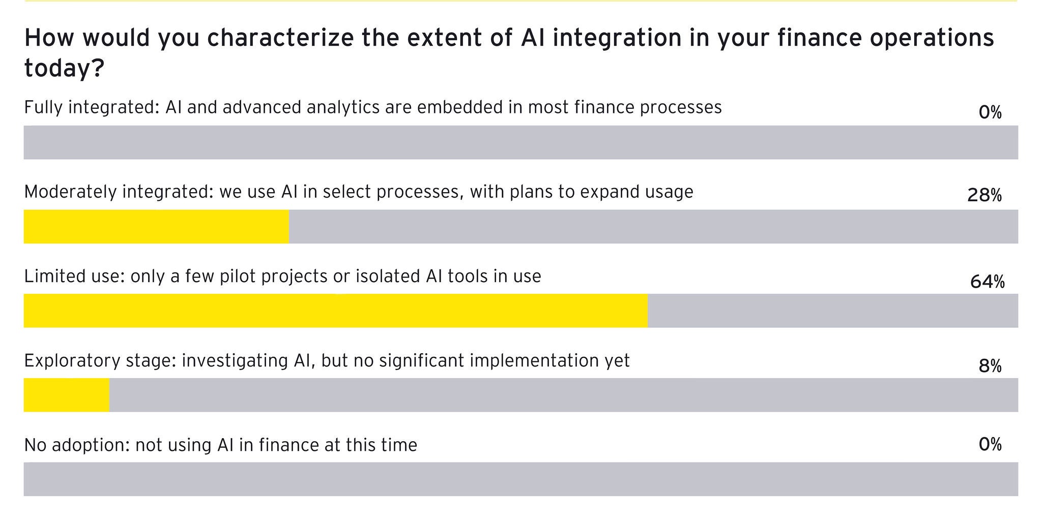
Task: Click the yellow fill of Moderately integrated bar
Action: 156,227
